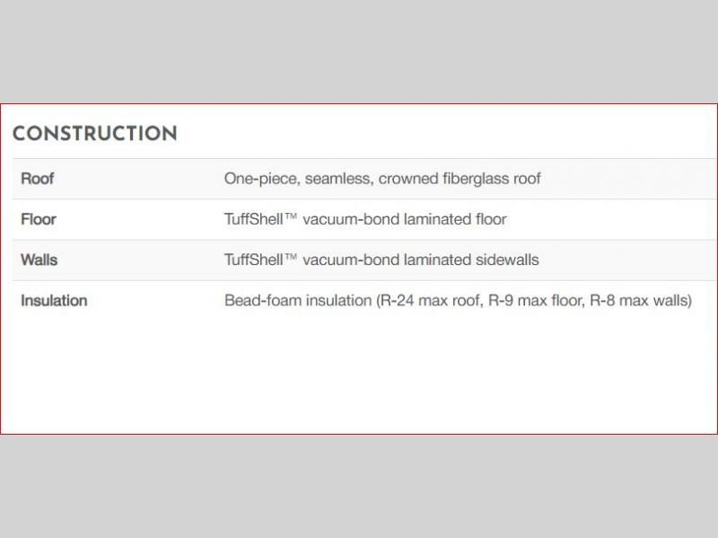The height and width of the screenshot is (538, 718).
Task: Select the "R-9 max floor" value
Action: coord(535,301)
